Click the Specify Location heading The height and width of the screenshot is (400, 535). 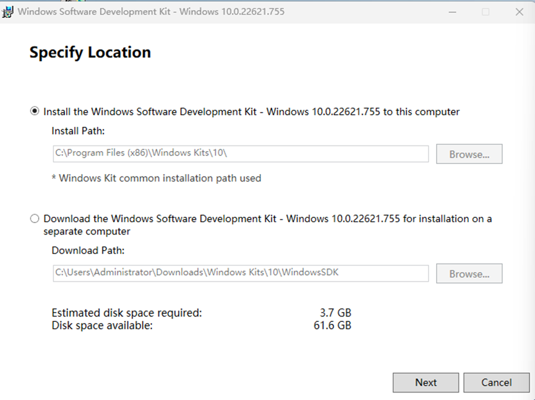90,53
